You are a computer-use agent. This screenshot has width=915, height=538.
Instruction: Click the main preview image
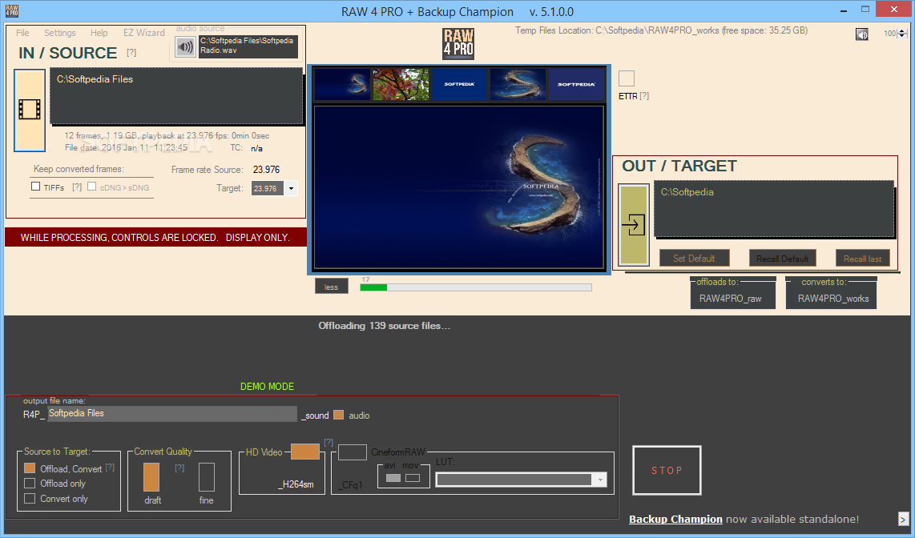459,187
